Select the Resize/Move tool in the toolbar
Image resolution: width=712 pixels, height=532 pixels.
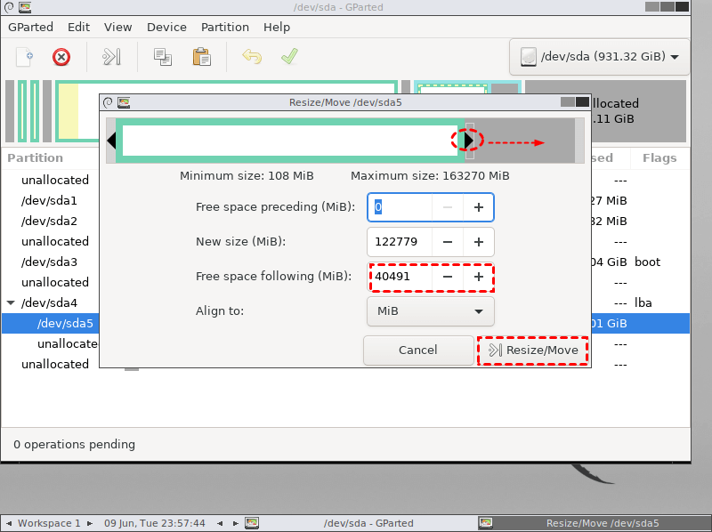(x=110, y=56)
